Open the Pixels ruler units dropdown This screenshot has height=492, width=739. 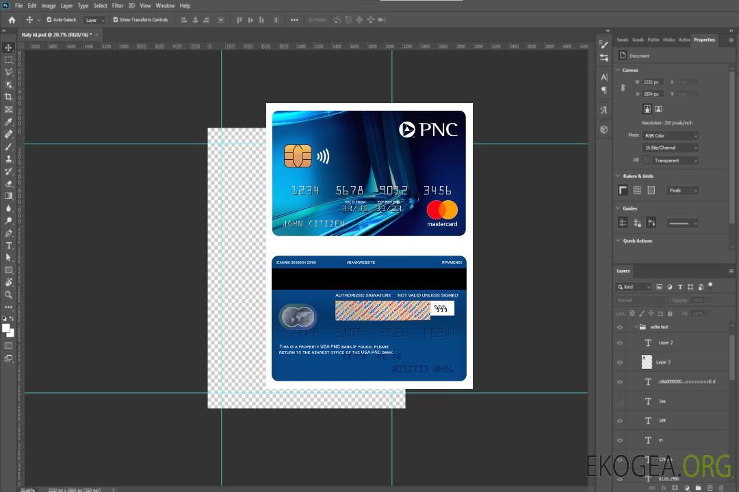tap(682, 191)
